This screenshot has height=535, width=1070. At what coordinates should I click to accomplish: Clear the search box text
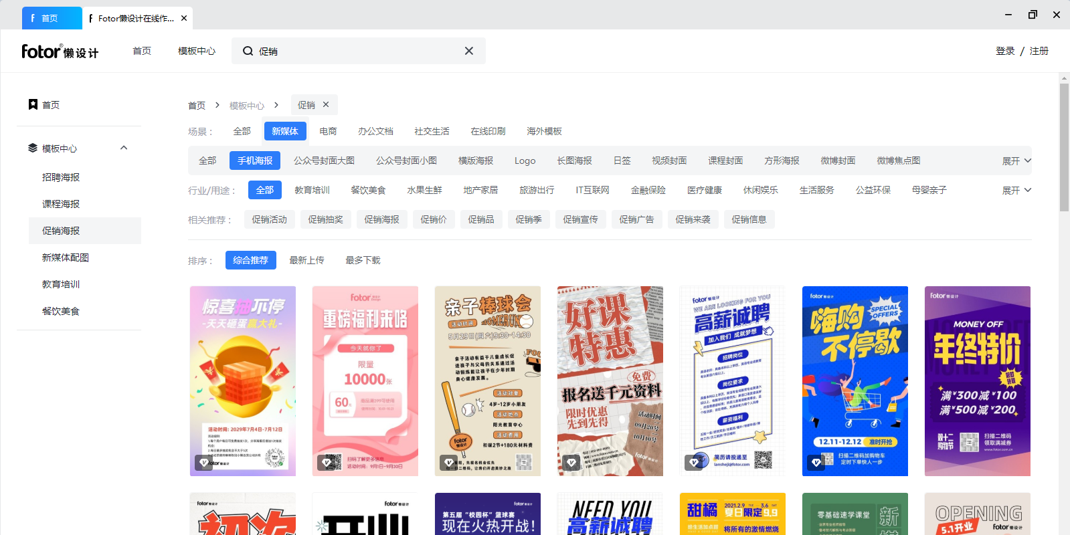point(468,51)
